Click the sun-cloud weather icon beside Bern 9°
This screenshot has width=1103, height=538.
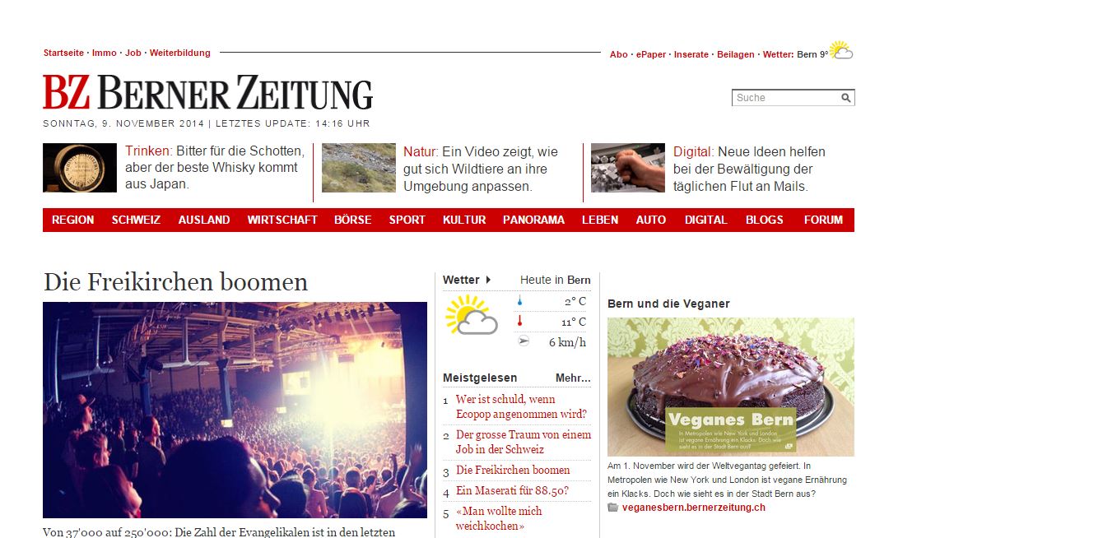pos(841,51)
